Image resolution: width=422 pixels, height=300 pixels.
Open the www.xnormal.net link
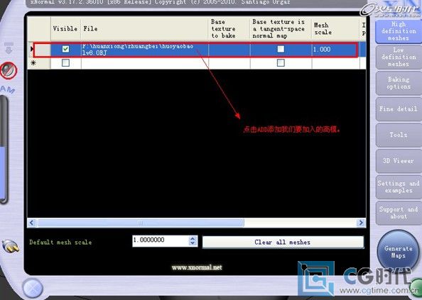[197, 267]
